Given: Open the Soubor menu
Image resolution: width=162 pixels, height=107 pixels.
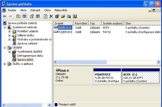Looking at the screenshot, I should [12, 10].
